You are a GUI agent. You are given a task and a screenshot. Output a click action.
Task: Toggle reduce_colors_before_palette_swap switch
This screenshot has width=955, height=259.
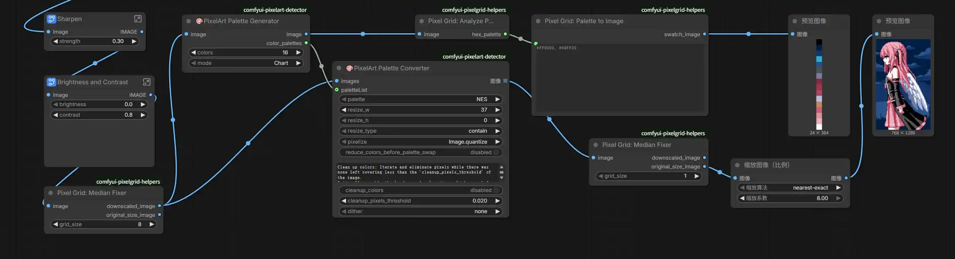point(497,152)
